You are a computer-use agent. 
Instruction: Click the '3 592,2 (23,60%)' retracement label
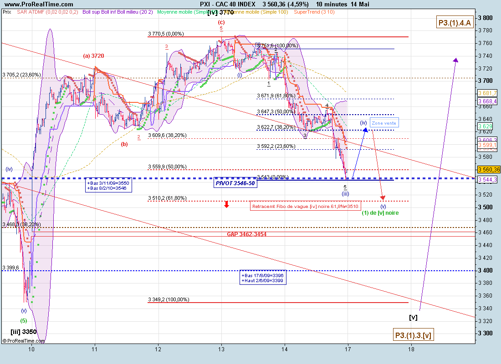[x=276, y=147]
